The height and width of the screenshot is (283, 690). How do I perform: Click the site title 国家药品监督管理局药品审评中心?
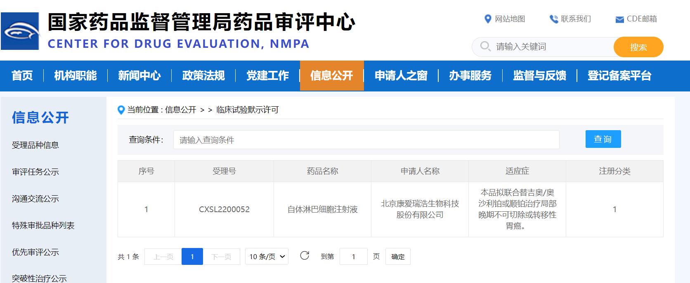pos(201,22)
